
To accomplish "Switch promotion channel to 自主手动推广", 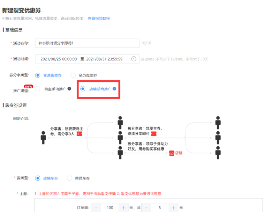I will (x=38, y=88).
